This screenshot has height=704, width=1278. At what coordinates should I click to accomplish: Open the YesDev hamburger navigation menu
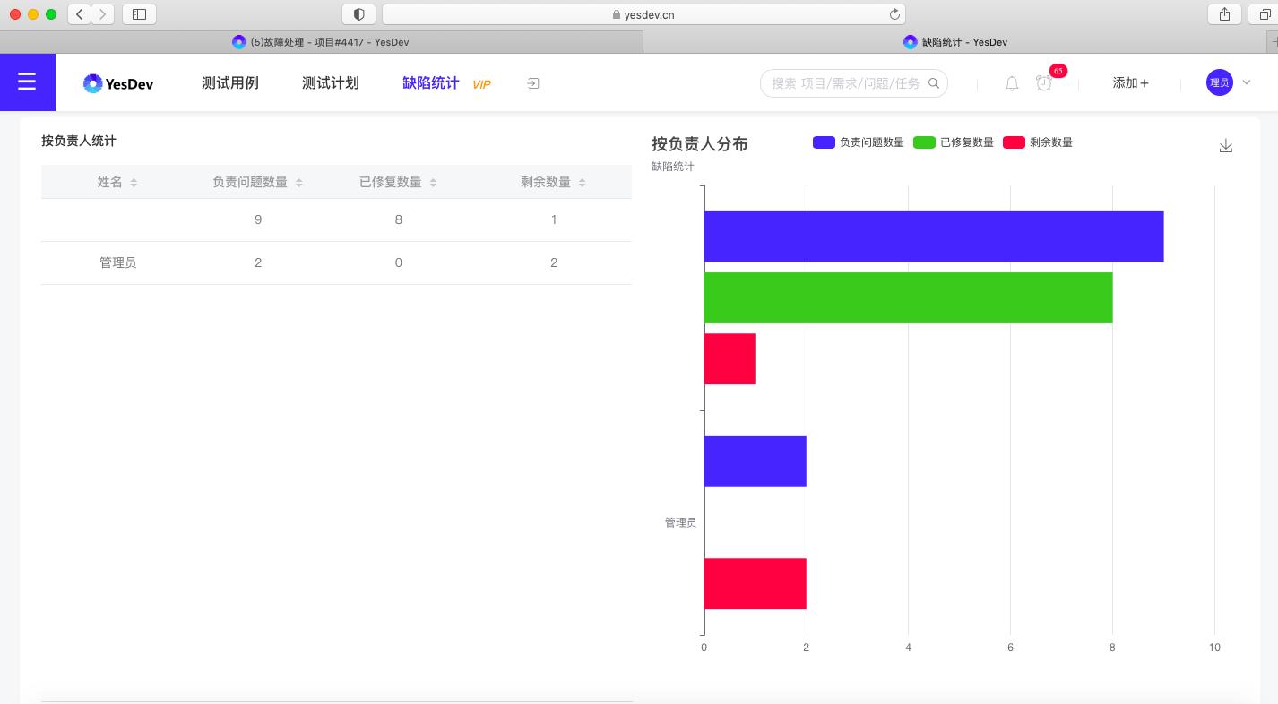pyautogui.click(x=27, y=82)
